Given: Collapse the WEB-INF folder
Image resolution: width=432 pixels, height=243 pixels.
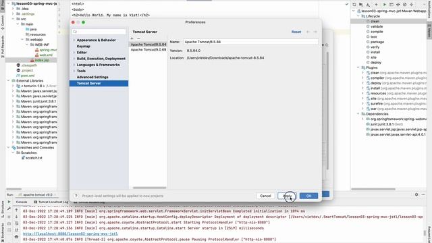Looking at the screenshot, I should pos(27,45).
